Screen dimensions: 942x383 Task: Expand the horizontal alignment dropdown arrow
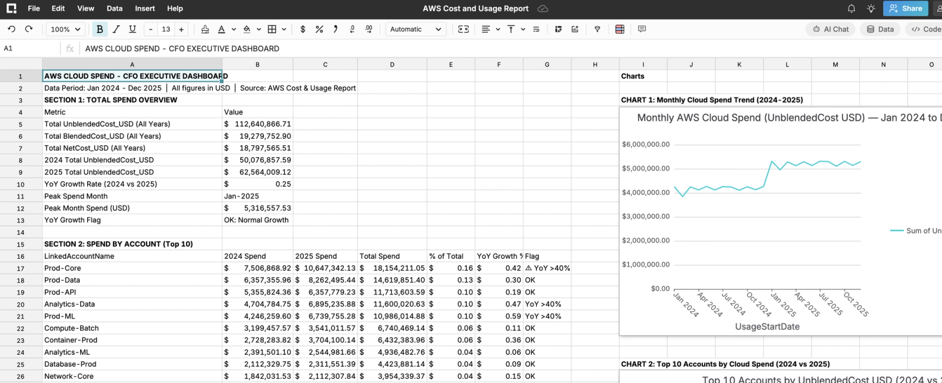pos(498,29)
